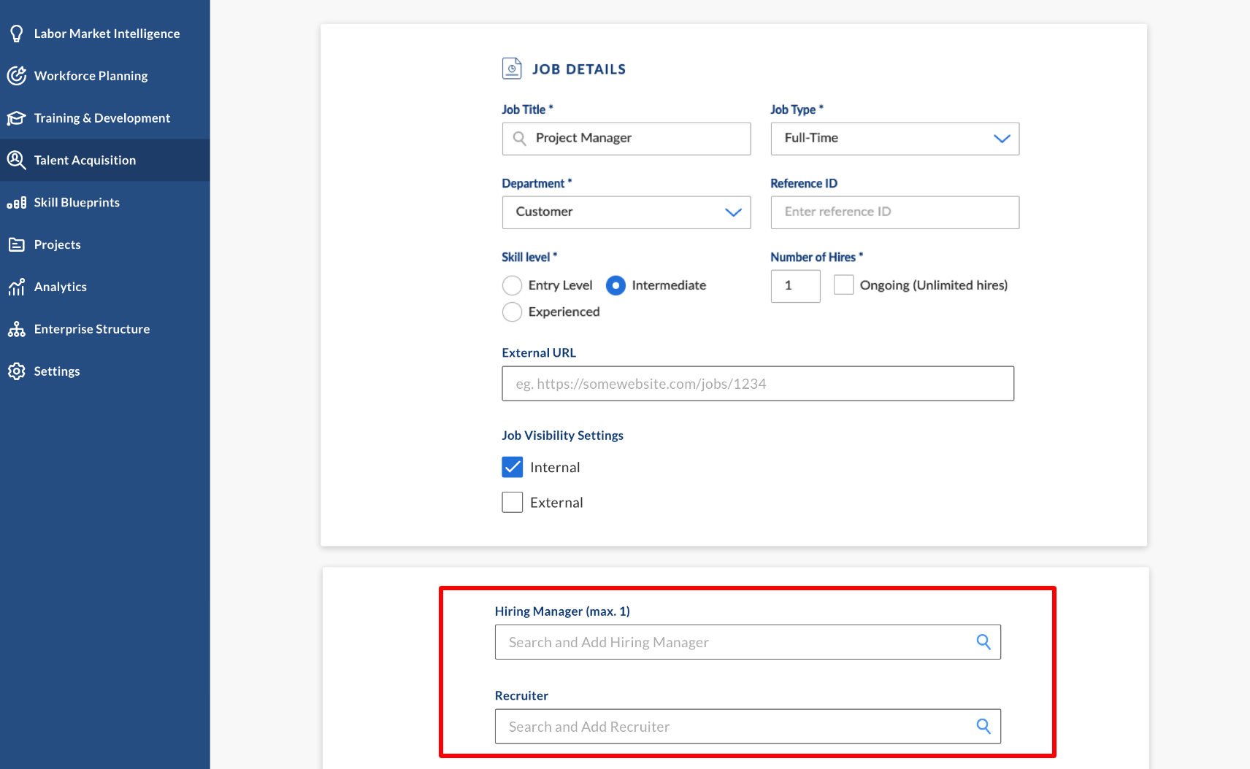Click the Analytics chart icon
This screenshot has height=769, width=1250.
pyautogui.click(x=16, y=287)
